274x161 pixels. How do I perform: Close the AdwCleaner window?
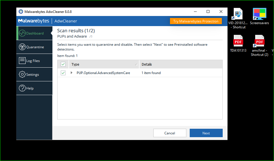[221, 12]
